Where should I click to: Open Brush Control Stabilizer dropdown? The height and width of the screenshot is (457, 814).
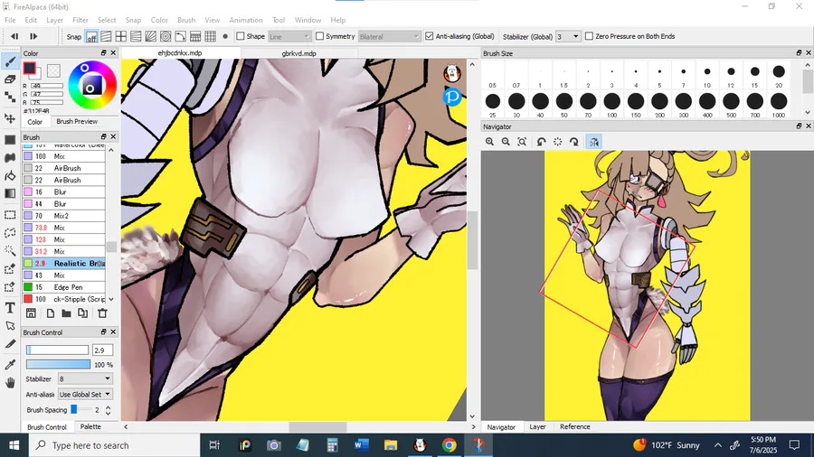pos(85,378)
